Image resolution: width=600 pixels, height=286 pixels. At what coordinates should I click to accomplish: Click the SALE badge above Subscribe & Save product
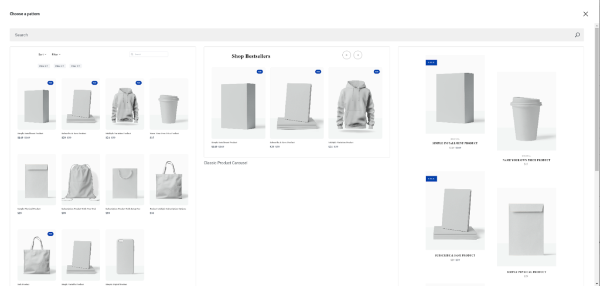click(x=431, y=178)
